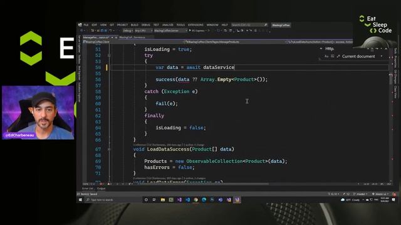The height and width of the screenshot is (225, 401).
Task: Open the EXTENSIONS menu
Action: tap(195, 25)
